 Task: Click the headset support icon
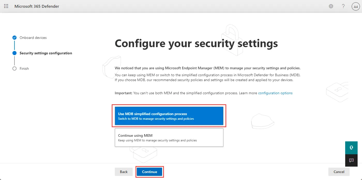[x=351, y=148]
